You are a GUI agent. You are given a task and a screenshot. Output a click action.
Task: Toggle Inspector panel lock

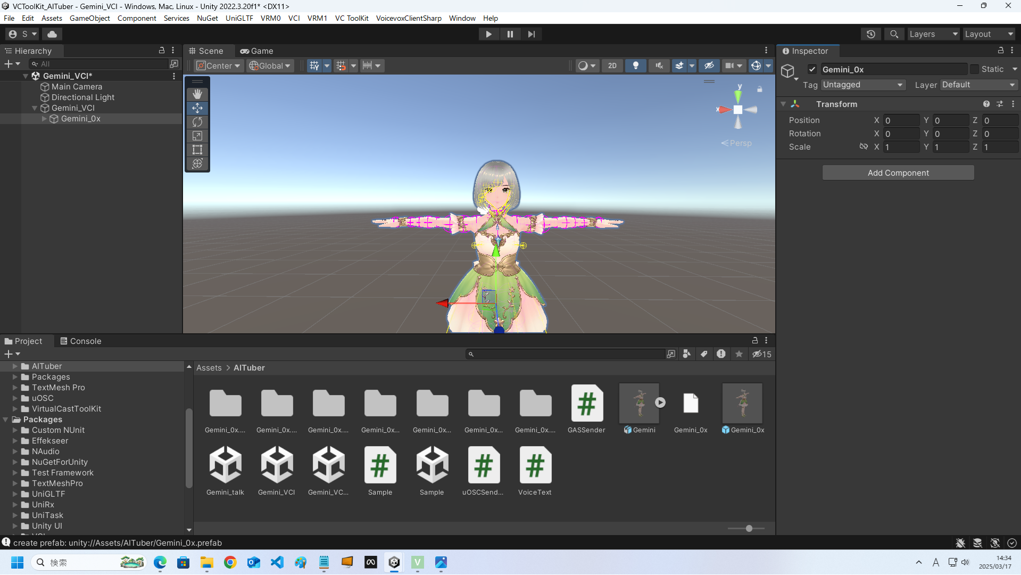(x=1001, y=51)
